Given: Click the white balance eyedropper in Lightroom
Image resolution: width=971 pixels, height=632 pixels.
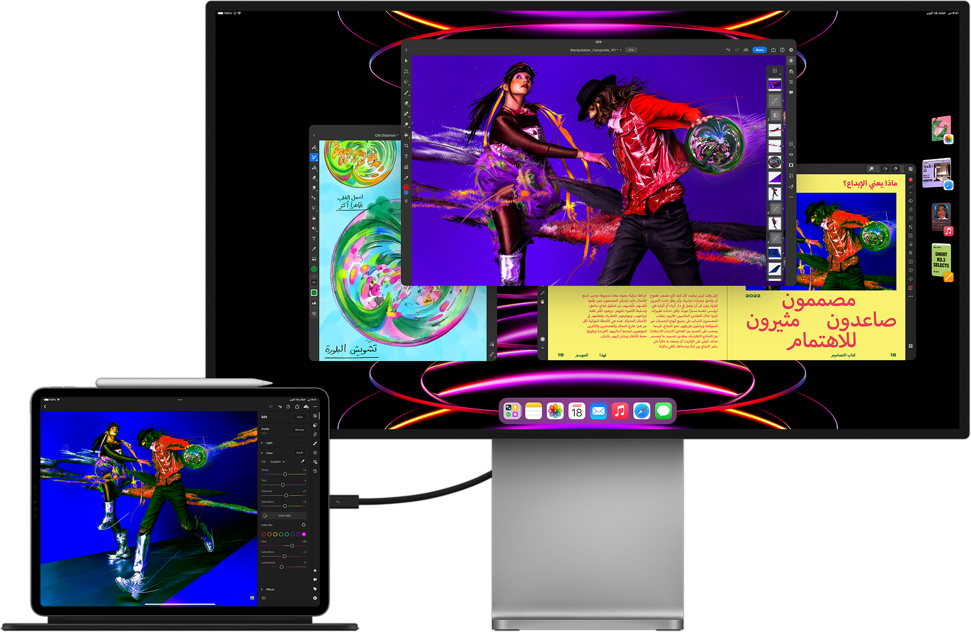Looking at the screenshot, I should pyautogui.click(x=303, y=461).
